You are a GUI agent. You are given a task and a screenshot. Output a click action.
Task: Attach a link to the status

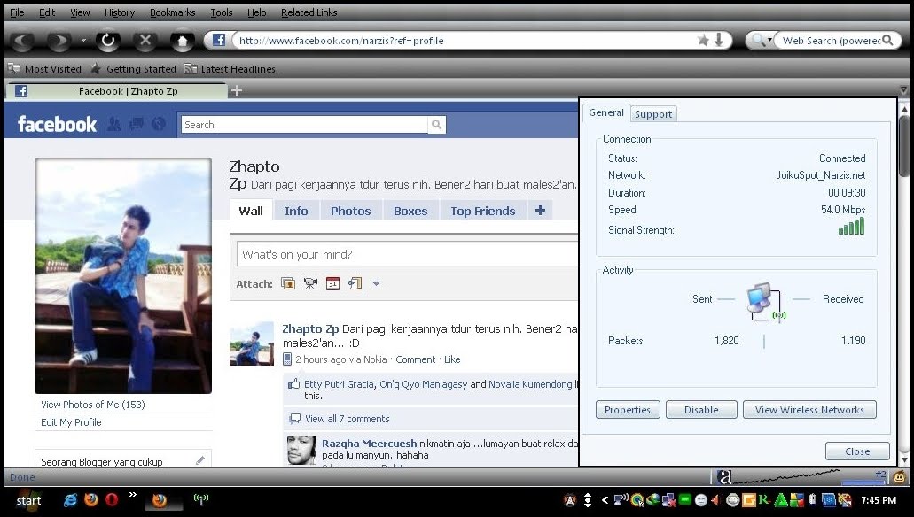point(355,283)
